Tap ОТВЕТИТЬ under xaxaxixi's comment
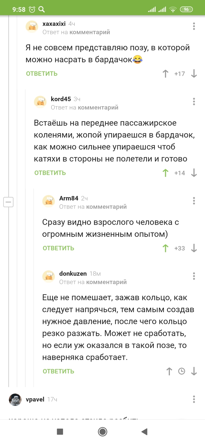The height and width of the screenshot is (444, 205). (41, 74)
